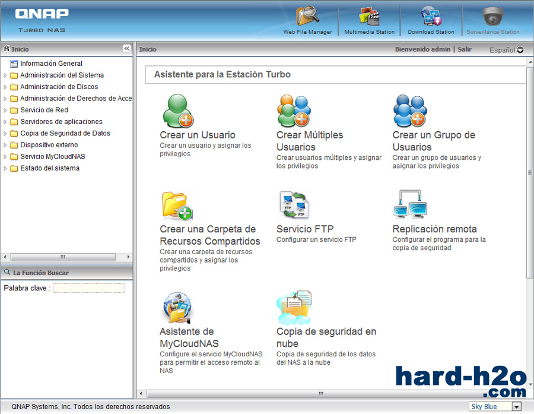
Task: Click the Asistente de MyCloudNAS icon
Action: pyautogui.click(x=177, y=308)
